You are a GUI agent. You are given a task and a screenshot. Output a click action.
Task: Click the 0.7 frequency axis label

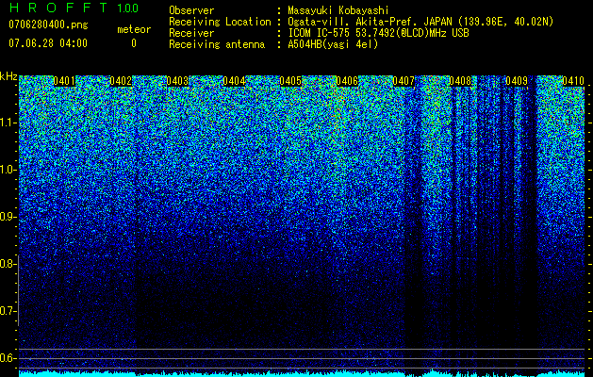(x=8, y=311)
